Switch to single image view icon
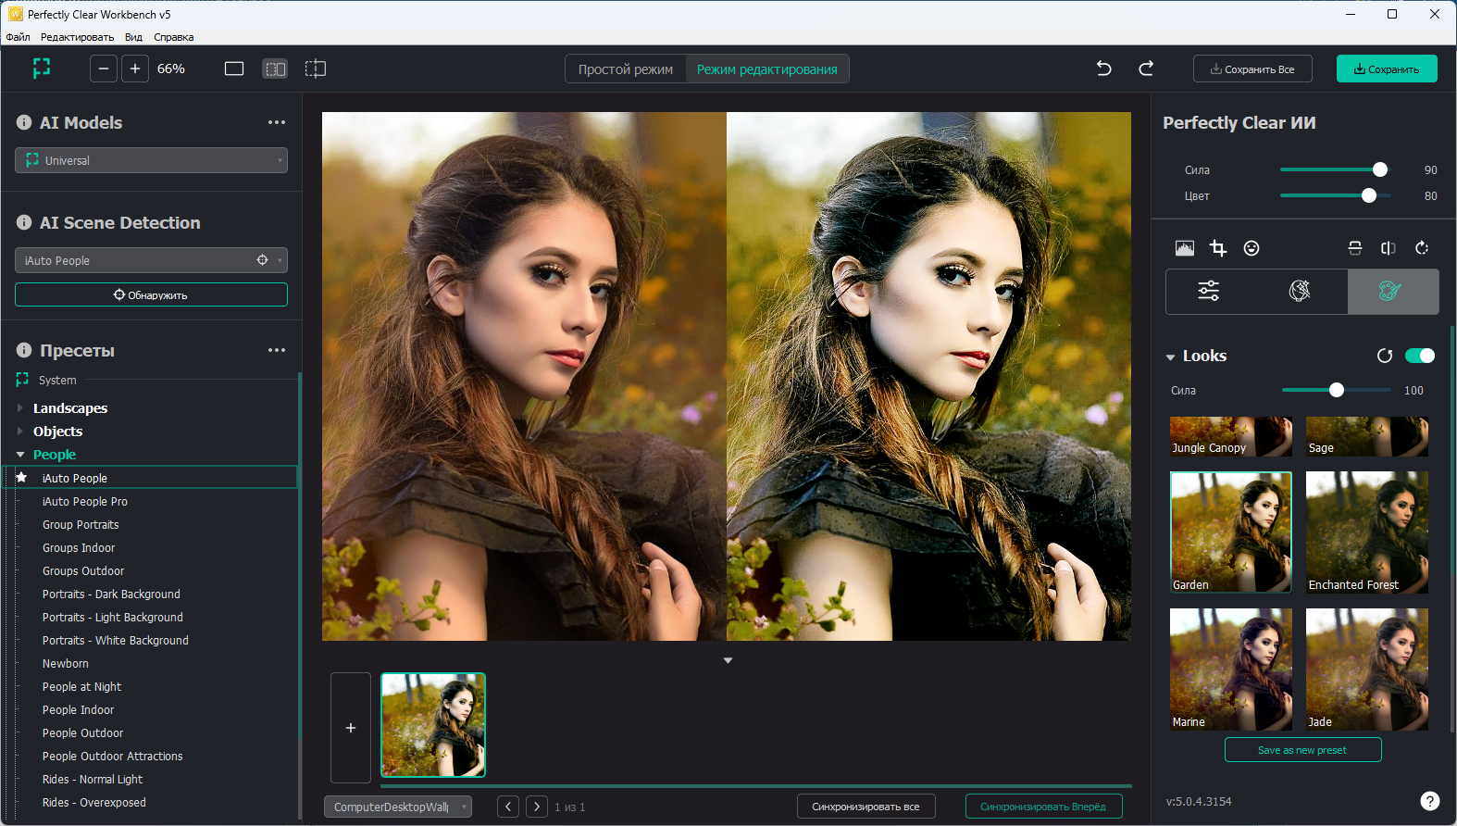The image size is (1457, 826). 234,69
